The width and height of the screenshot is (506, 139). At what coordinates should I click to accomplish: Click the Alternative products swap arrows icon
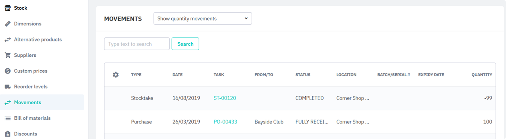coord(8,39)
